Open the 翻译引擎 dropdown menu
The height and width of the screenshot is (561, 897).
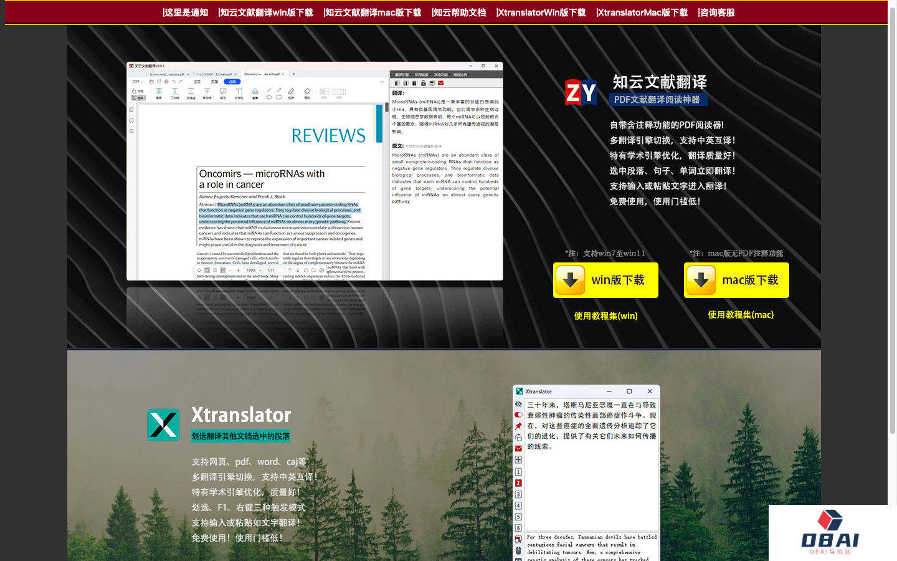(403, 75)
